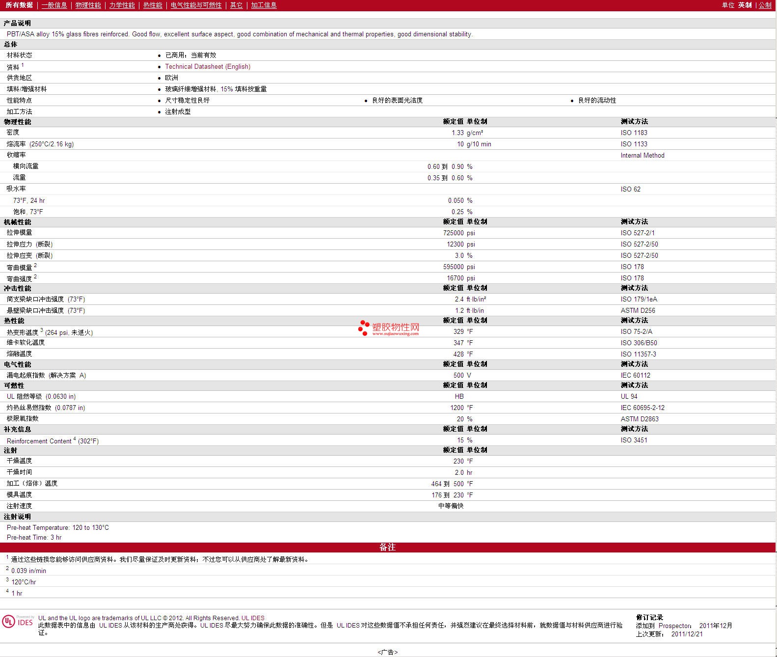
Task: Show the 其它 tab
Action: tap(236, 5)
